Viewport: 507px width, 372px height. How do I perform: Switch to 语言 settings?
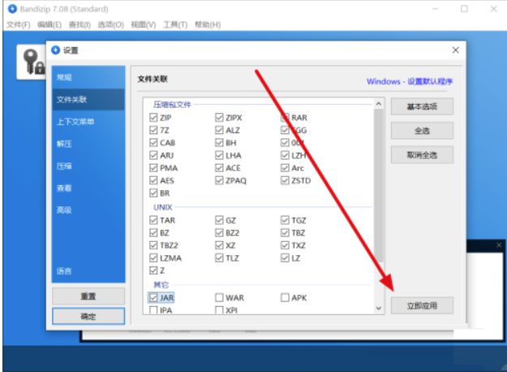point(88,271)
